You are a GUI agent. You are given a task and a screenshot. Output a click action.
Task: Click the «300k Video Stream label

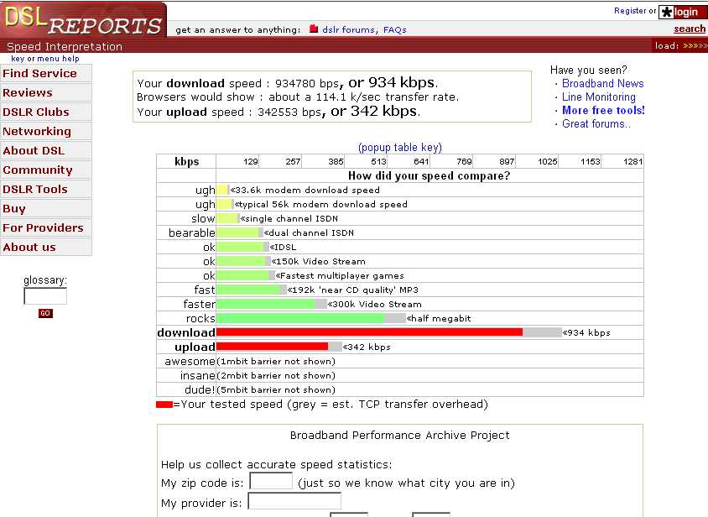pos(374,304)
